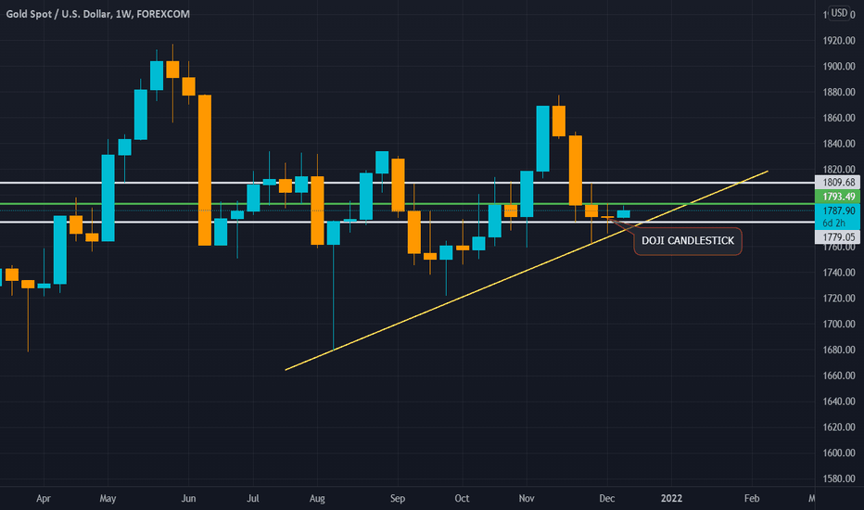Screen dimensions: 864x510
Task: Click the green 1793.49 price label
Action: 838,197
